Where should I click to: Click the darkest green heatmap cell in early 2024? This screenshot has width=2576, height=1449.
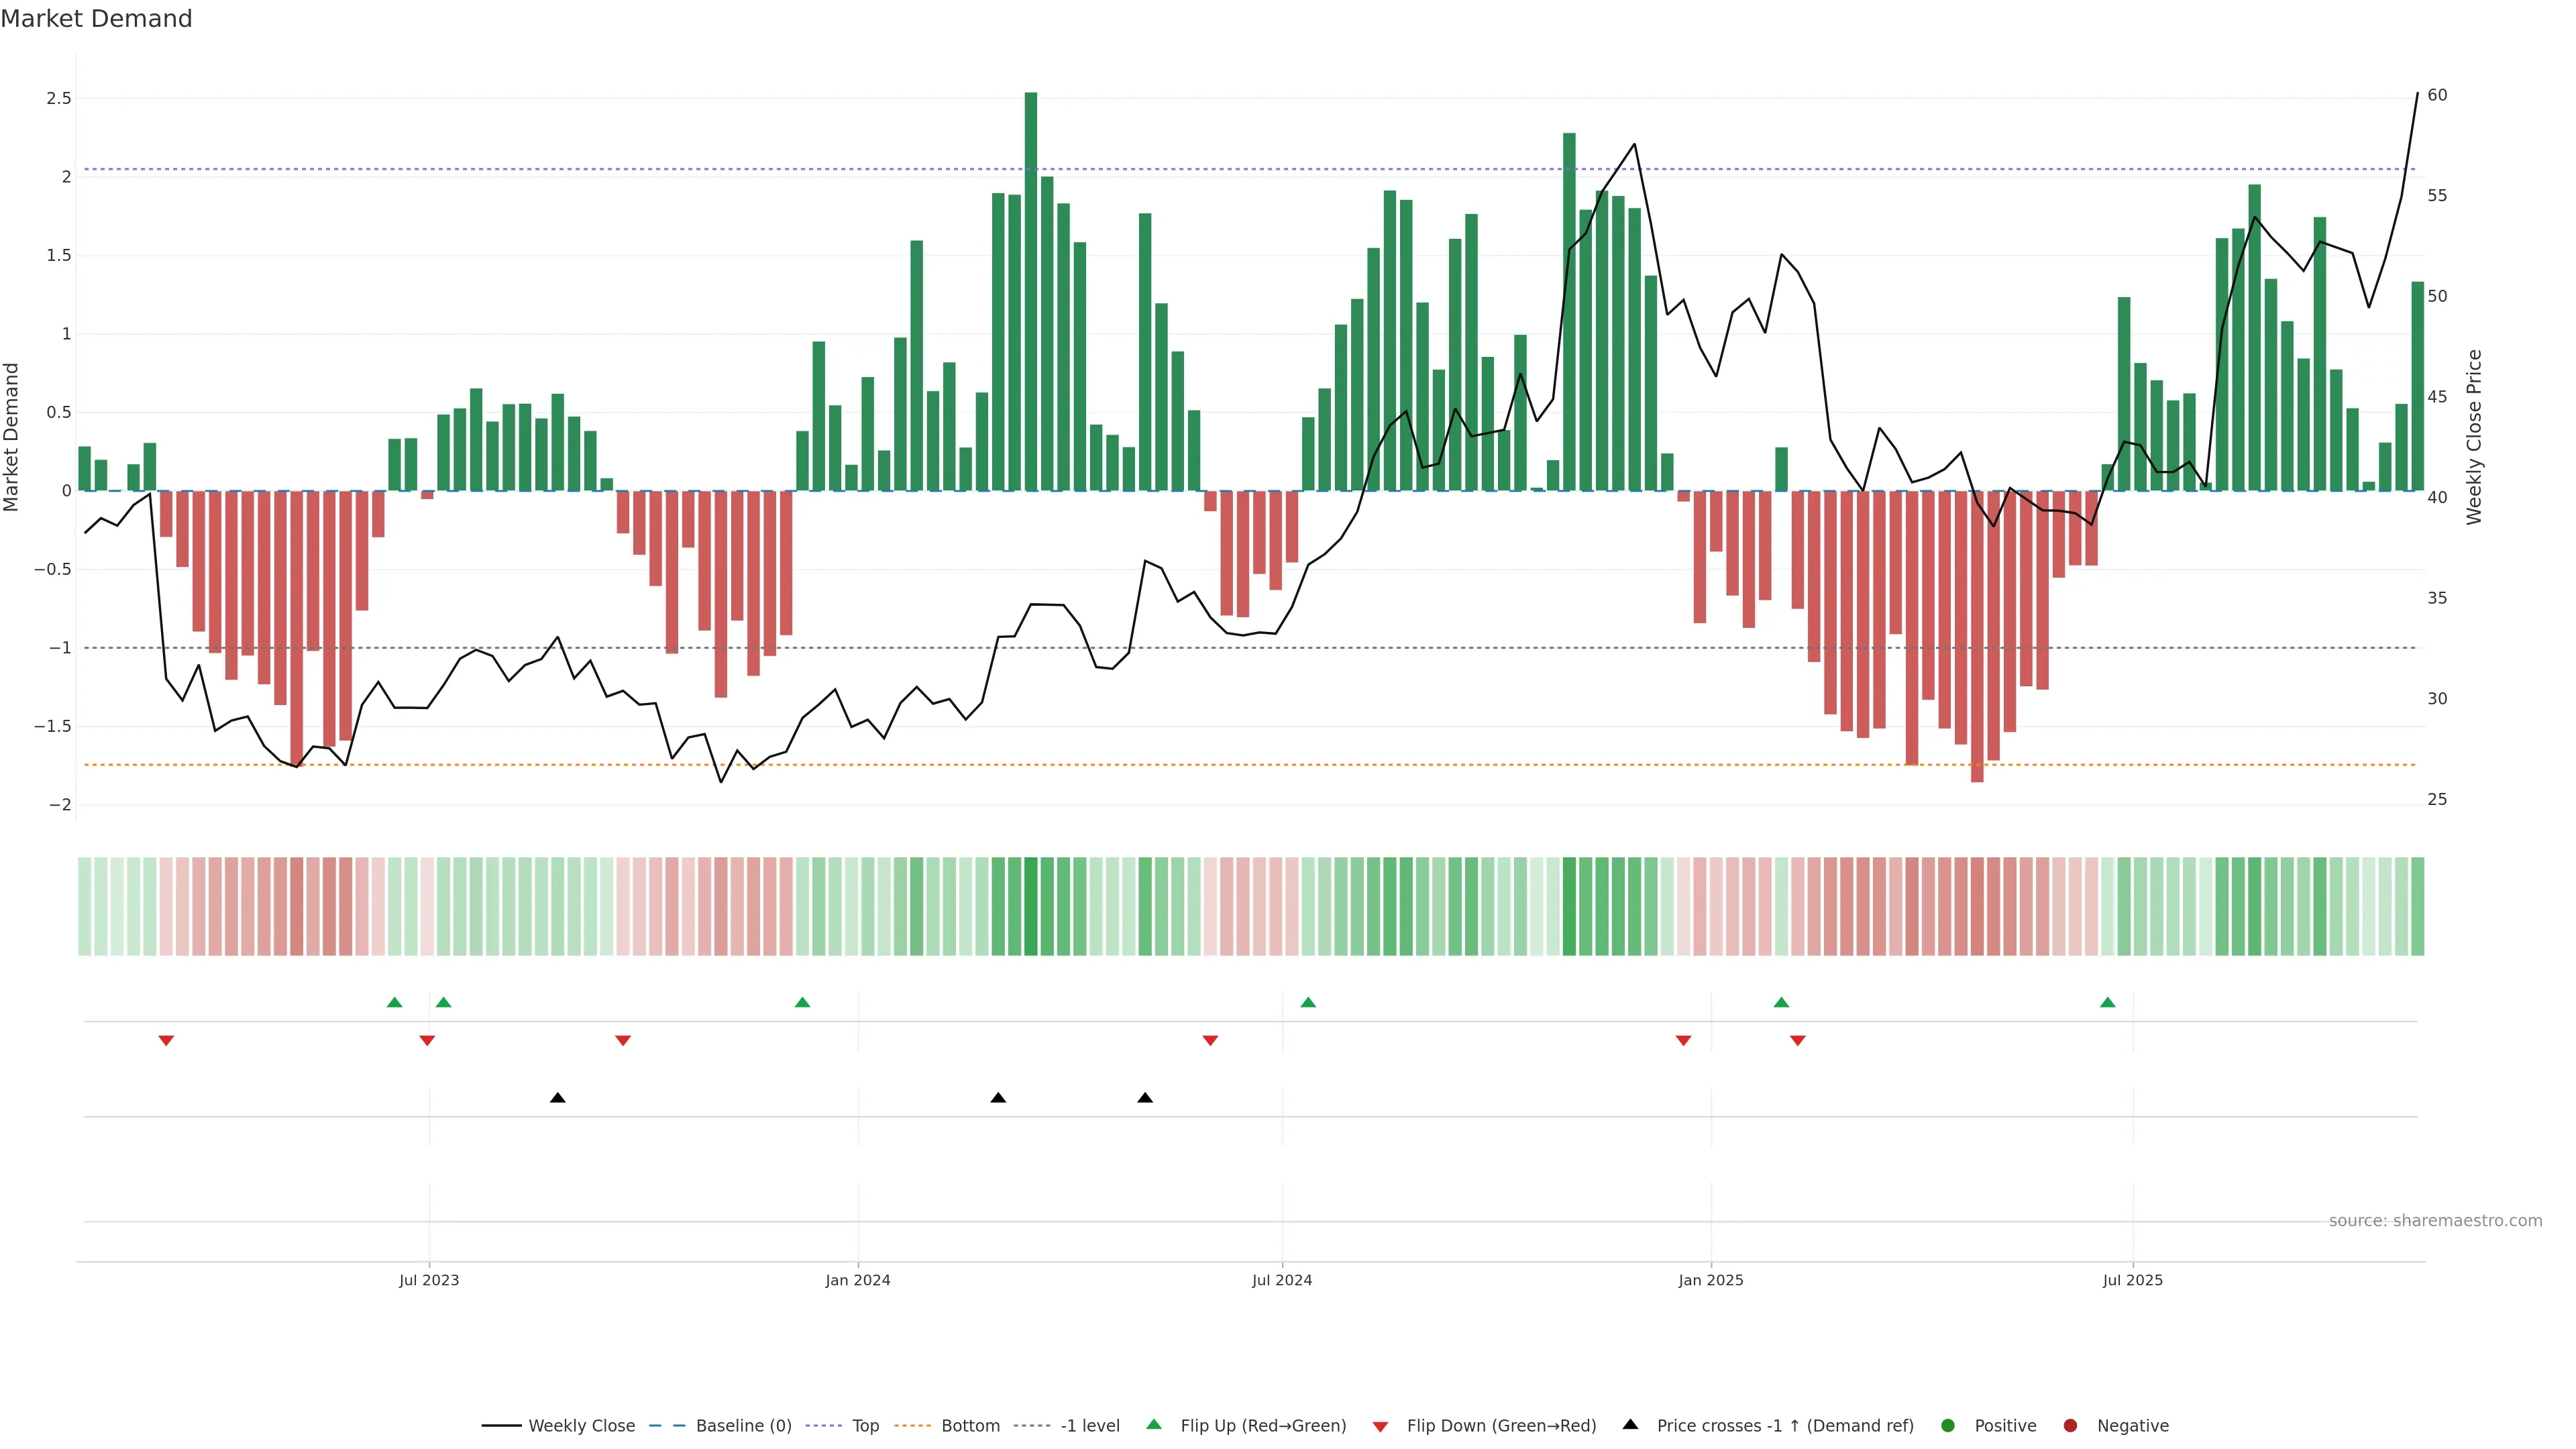coord(1031,906)
